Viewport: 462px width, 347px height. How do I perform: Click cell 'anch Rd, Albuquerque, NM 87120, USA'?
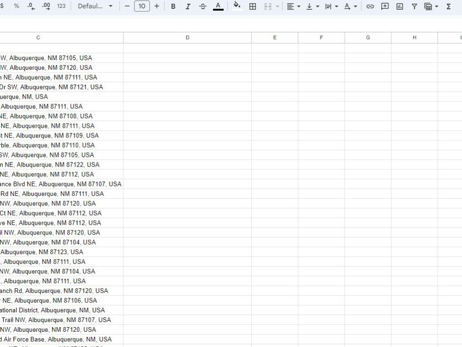click(61, 291)
